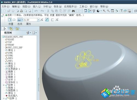Open the 文件(F) menu
Screen dimensions: 137x100
click(x=6, y=7)
